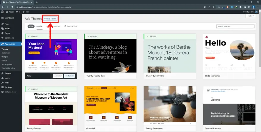Image resolution: width=261 pixels, height=132 pixels.
Task: Open the Twenty Seventeen theme thumbnail
Action: (170, 105)
